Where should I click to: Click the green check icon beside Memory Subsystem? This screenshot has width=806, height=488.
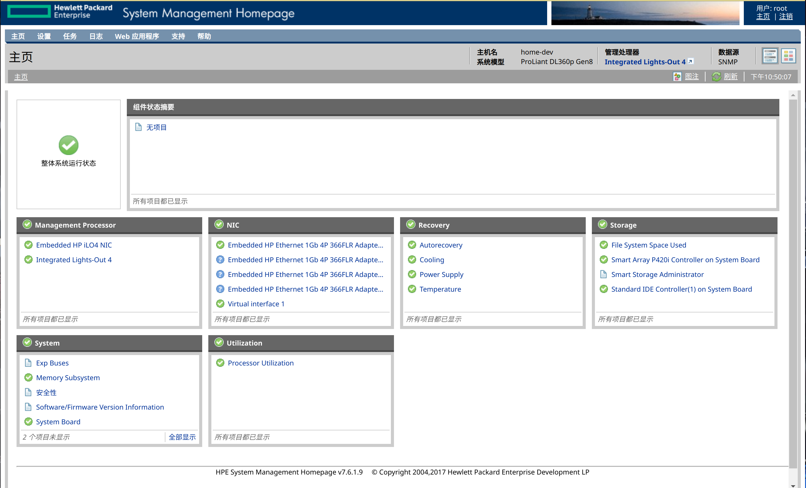click(28, 377)
